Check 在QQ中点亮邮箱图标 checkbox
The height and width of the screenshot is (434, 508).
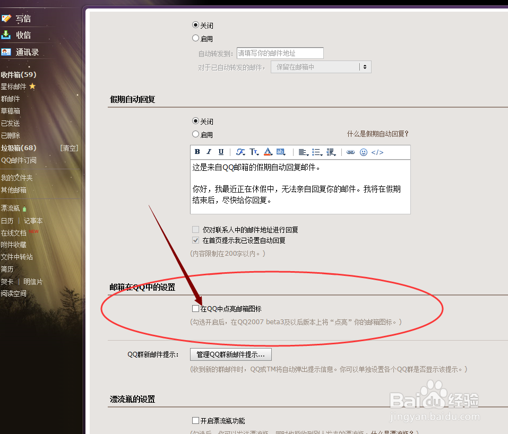point(195,309)
